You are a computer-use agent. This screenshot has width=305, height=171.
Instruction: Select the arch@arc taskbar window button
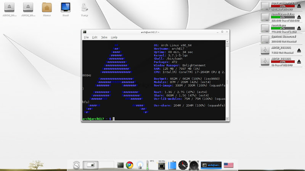click(210, 165)
